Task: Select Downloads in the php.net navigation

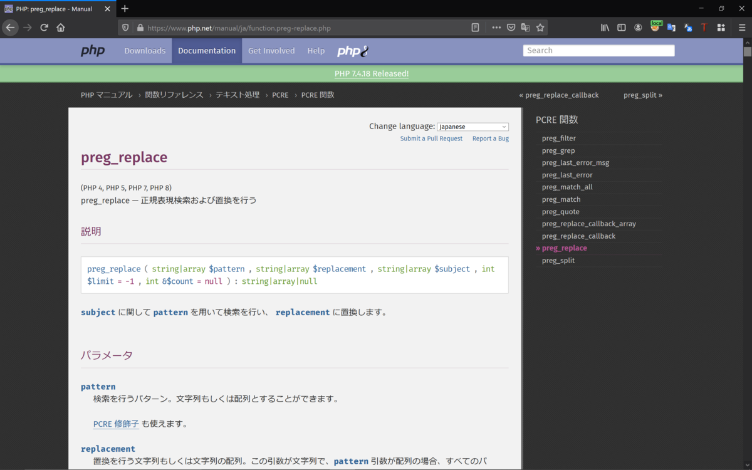Action: (x=145, y=50)
